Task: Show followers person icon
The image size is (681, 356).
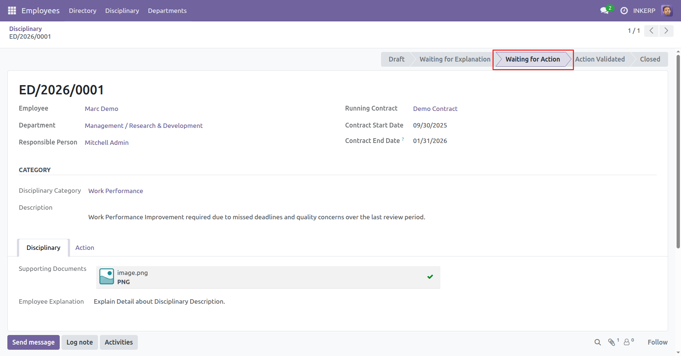Action: tap(626, 342)
